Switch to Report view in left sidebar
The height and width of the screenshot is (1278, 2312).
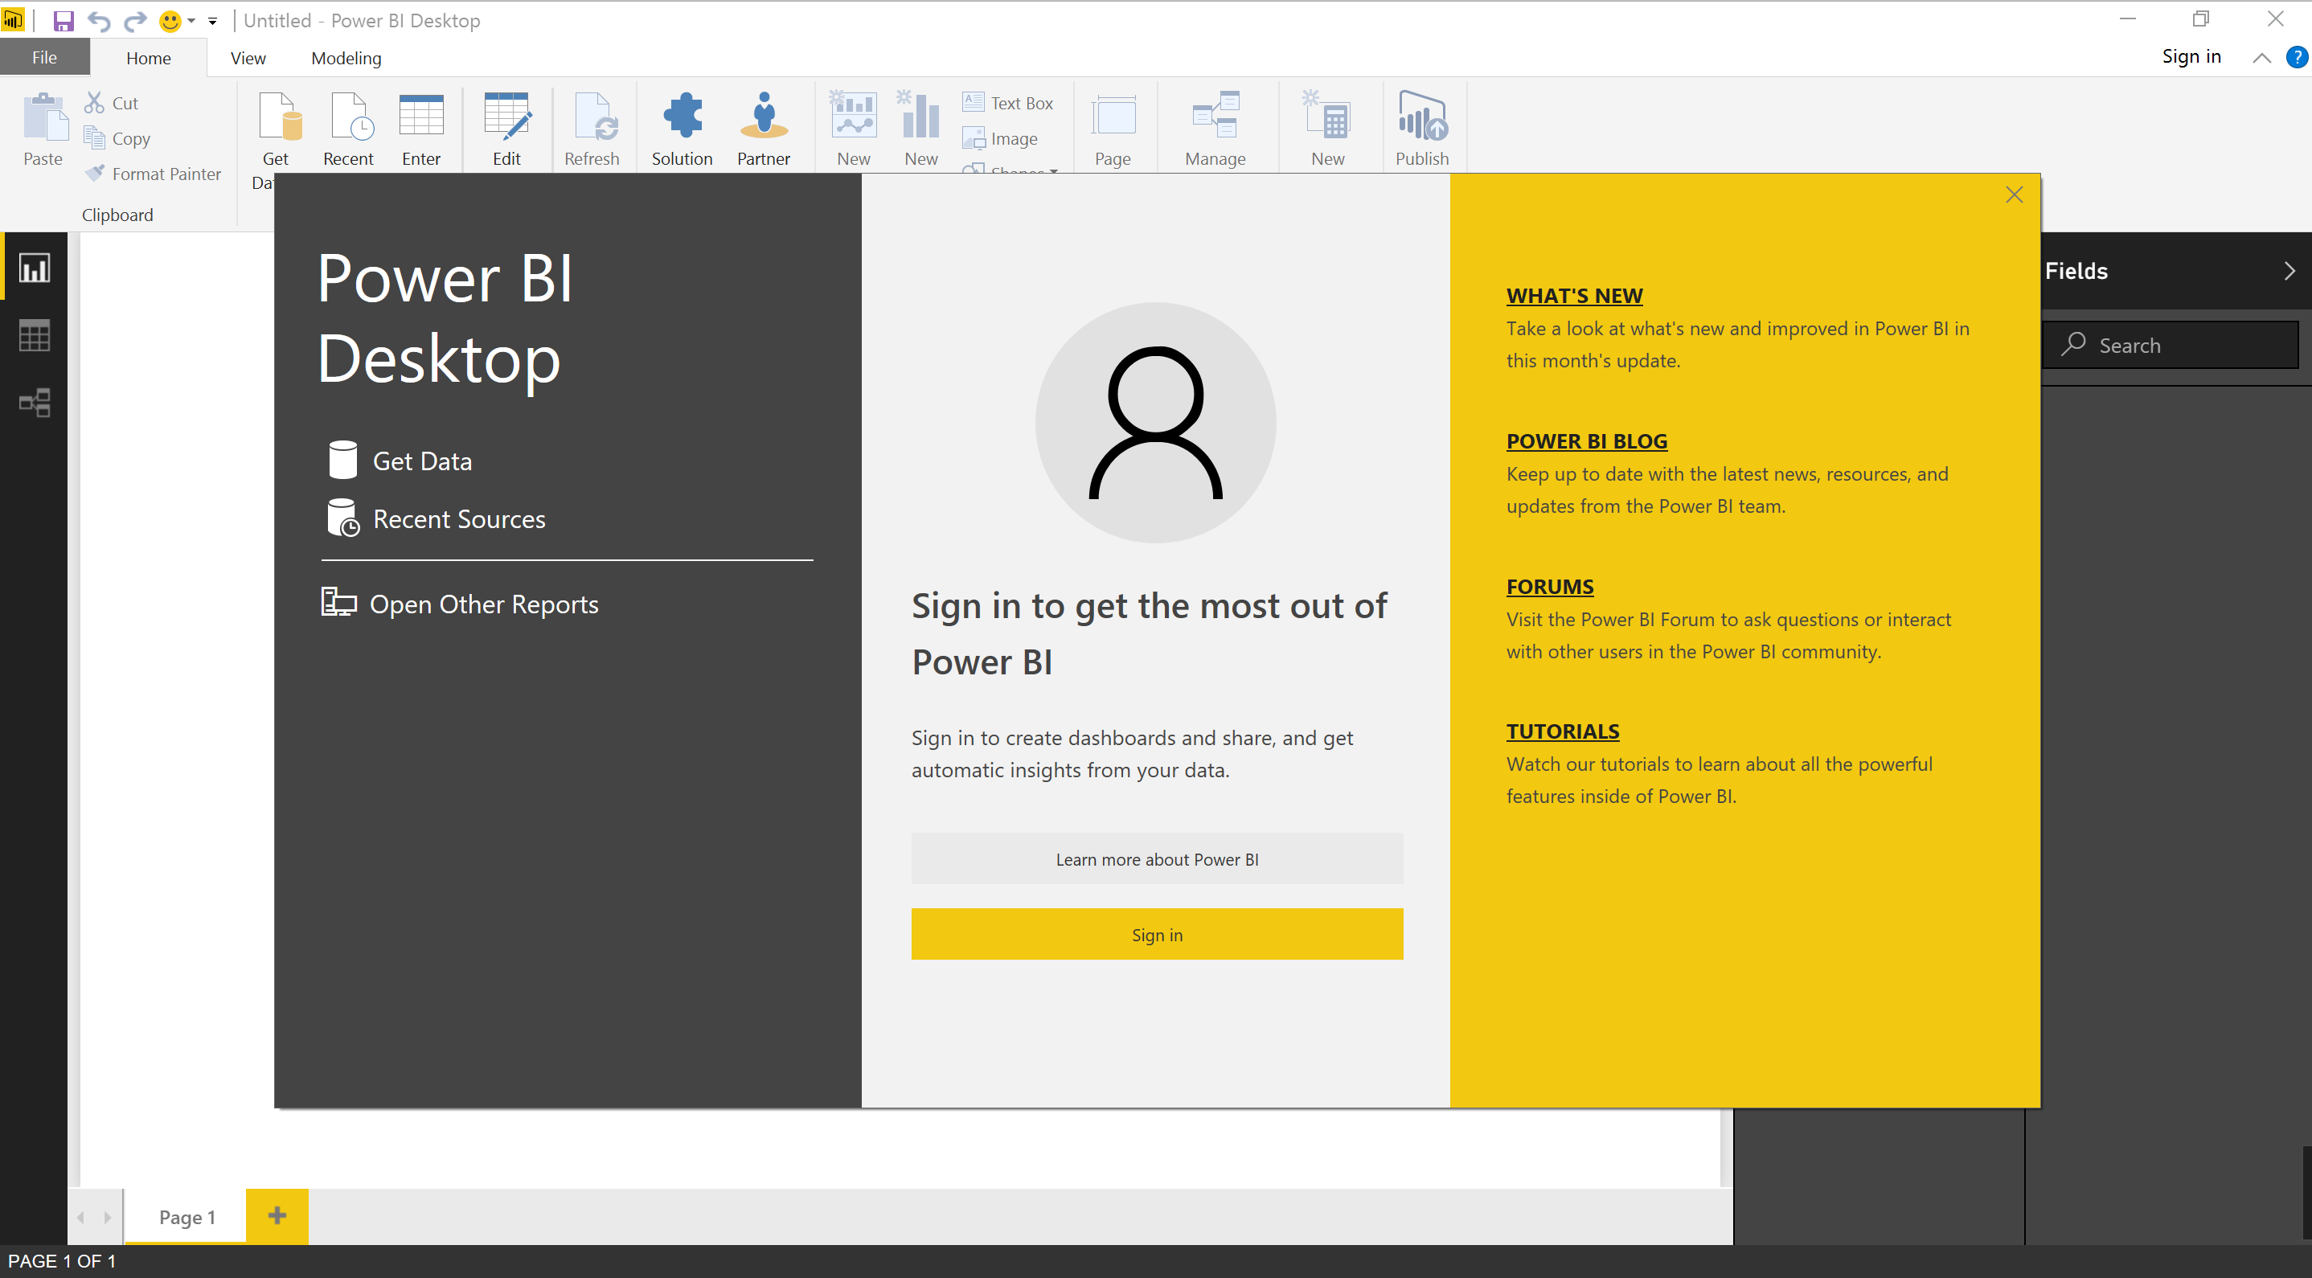point(34,268)
